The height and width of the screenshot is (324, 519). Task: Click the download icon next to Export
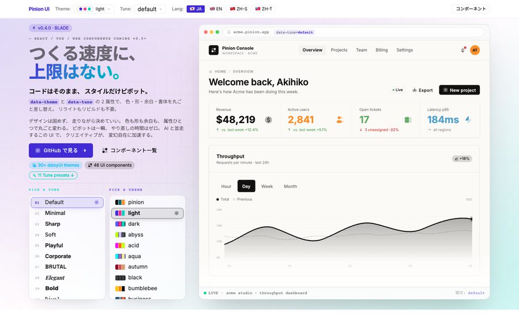pyautogui.click(x=415, y=90)
